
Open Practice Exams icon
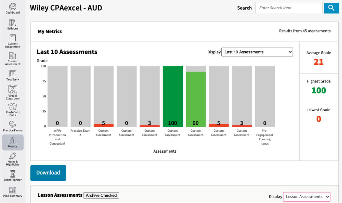click(13, 124)
